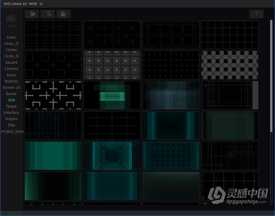
Task: Pick the gray tiles with white dots thumbnail
Action: point(112,65)
